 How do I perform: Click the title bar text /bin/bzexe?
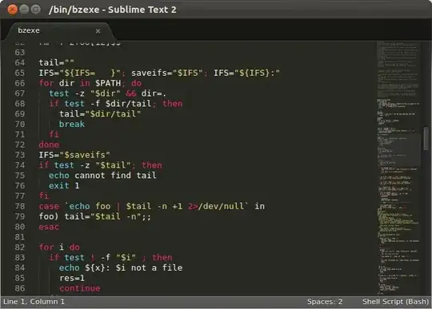[74, 10]
